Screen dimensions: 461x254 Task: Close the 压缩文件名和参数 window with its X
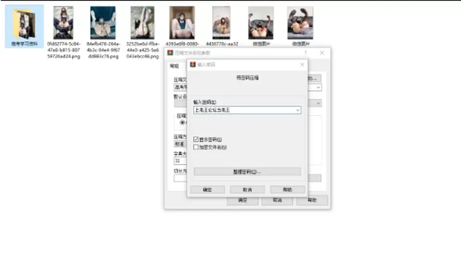322,53
